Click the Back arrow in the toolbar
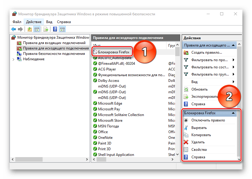 tap(14, 29)
